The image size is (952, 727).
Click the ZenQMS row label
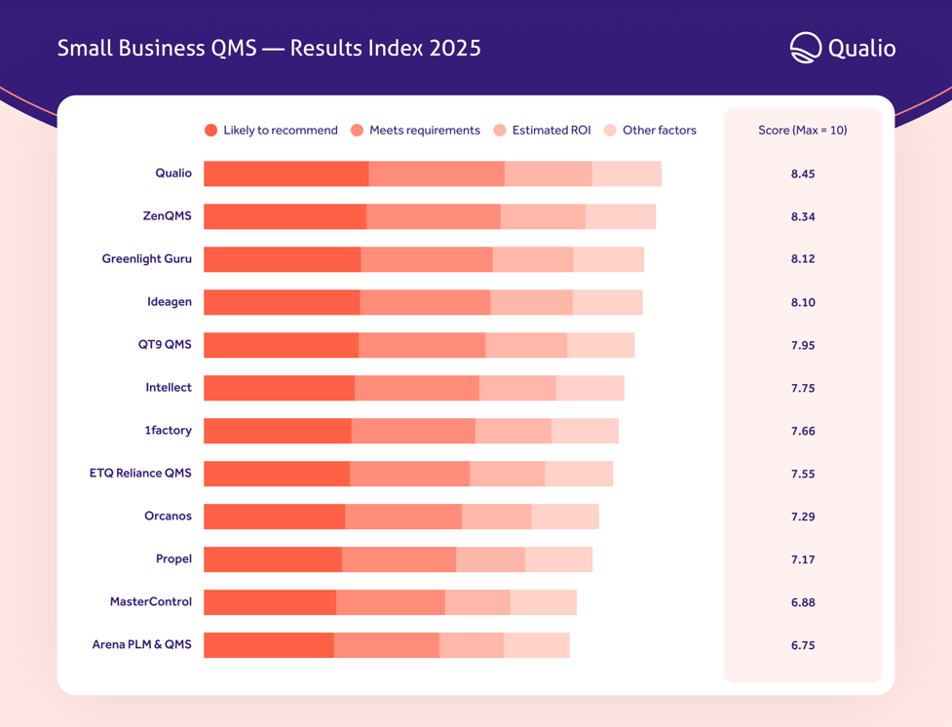pos(167,215)
